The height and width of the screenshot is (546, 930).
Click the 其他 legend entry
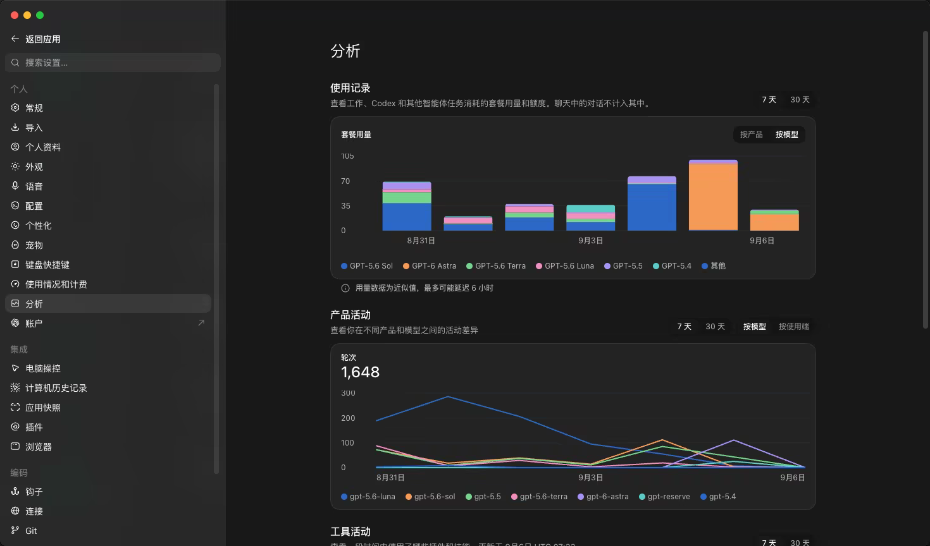(714, 266)
